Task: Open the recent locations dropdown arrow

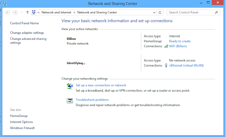Action: click(x=22, y=13)
